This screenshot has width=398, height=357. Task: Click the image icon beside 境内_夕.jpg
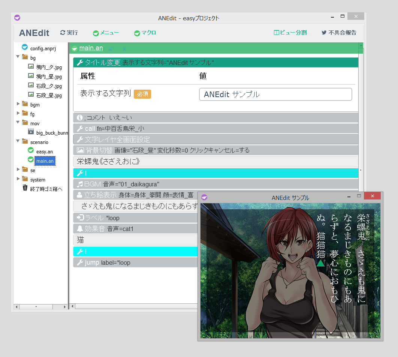tap(31, 66)
